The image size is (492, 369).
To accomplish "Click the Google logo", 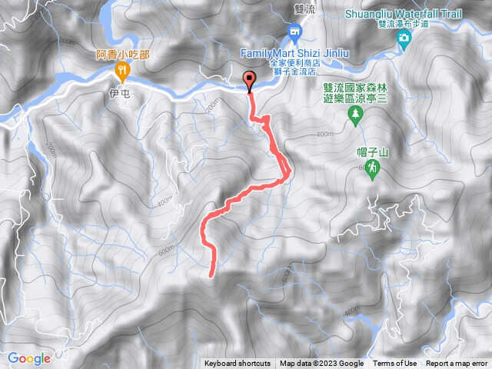I will (x=29, y=358).
